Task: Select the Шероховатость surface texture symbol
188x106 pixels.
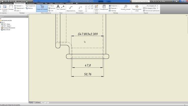Action: click(x=71, y=9)
